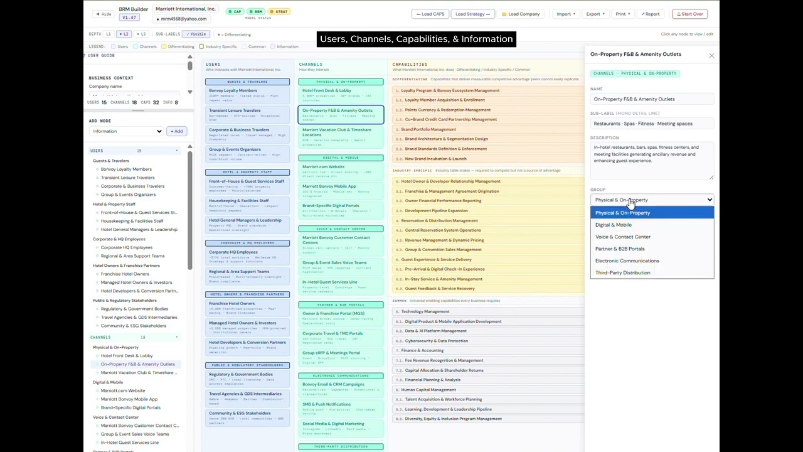The height and width of the screenshot is (452, 803).
Task: Select Franchise Hotel Owners in sidebar tree
Action: pyautogui.click(x=125, y=274)
